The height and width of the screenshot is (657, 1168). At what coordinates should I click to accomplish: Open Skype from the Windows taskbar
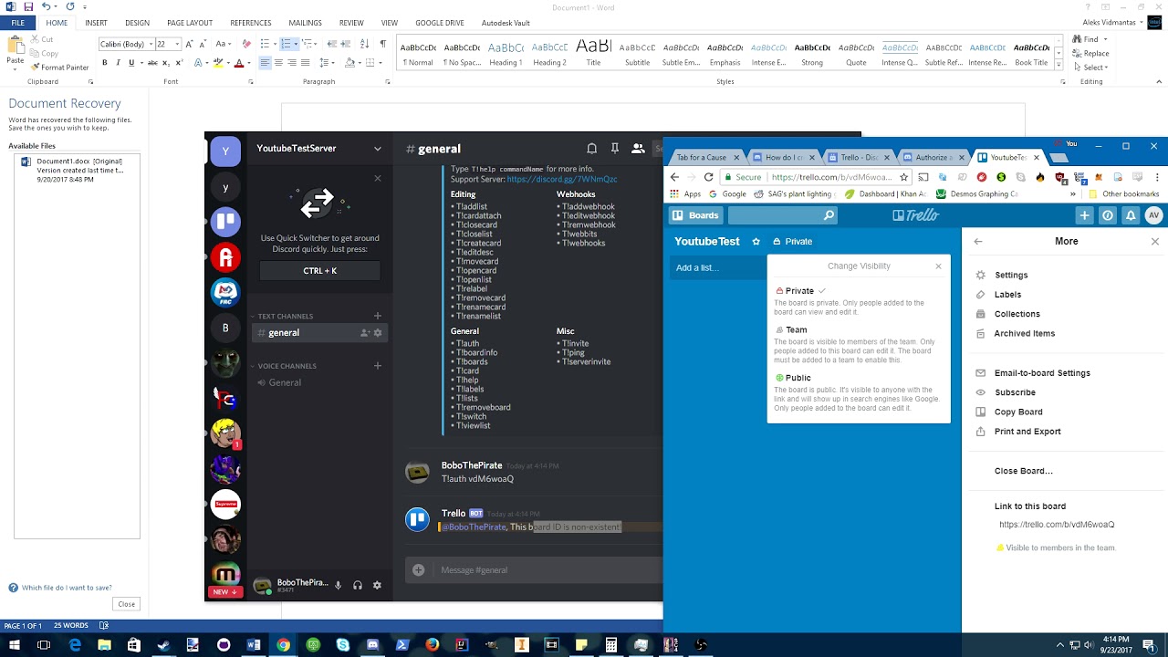(343, 645)
